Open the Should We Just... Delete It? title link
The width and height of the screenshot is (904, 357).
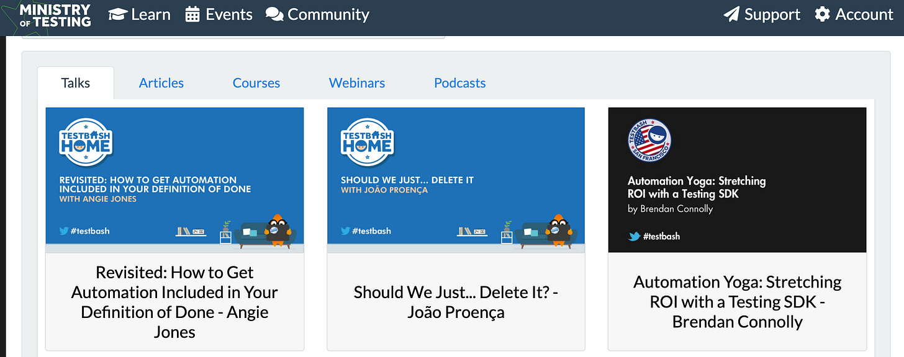tap(456, 302)
